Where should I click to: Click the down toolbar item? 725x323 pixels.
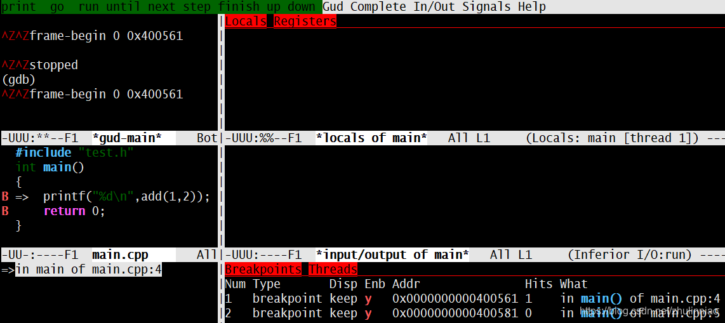[x=302, y=7]
